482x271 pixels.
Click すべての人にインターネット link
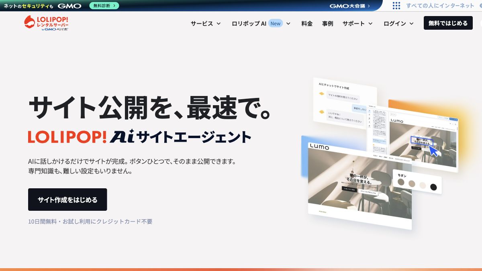[440, 6]
